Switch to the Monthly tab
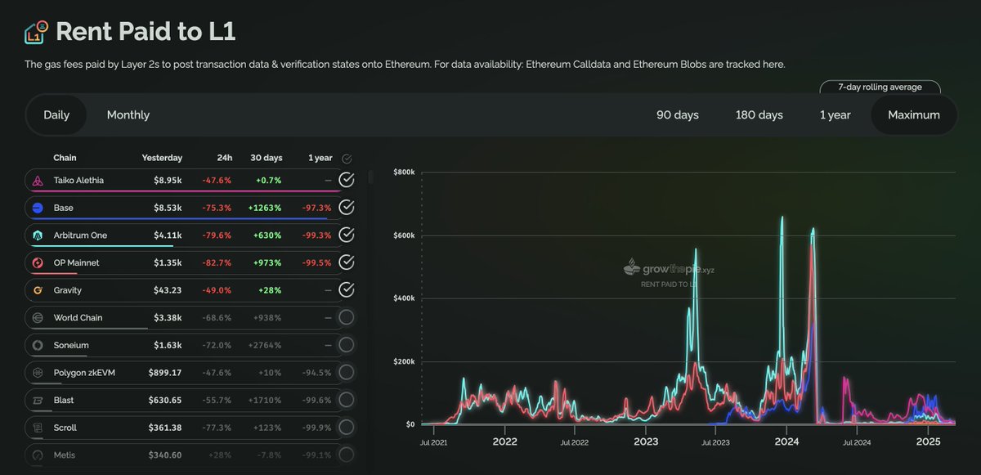The image size is (981, 475). click(128, 115)
